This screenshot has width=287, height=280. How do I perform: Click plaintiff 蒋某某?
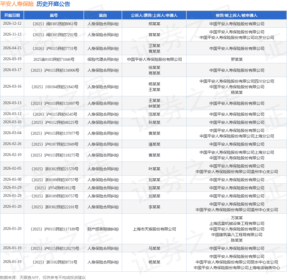154,73
